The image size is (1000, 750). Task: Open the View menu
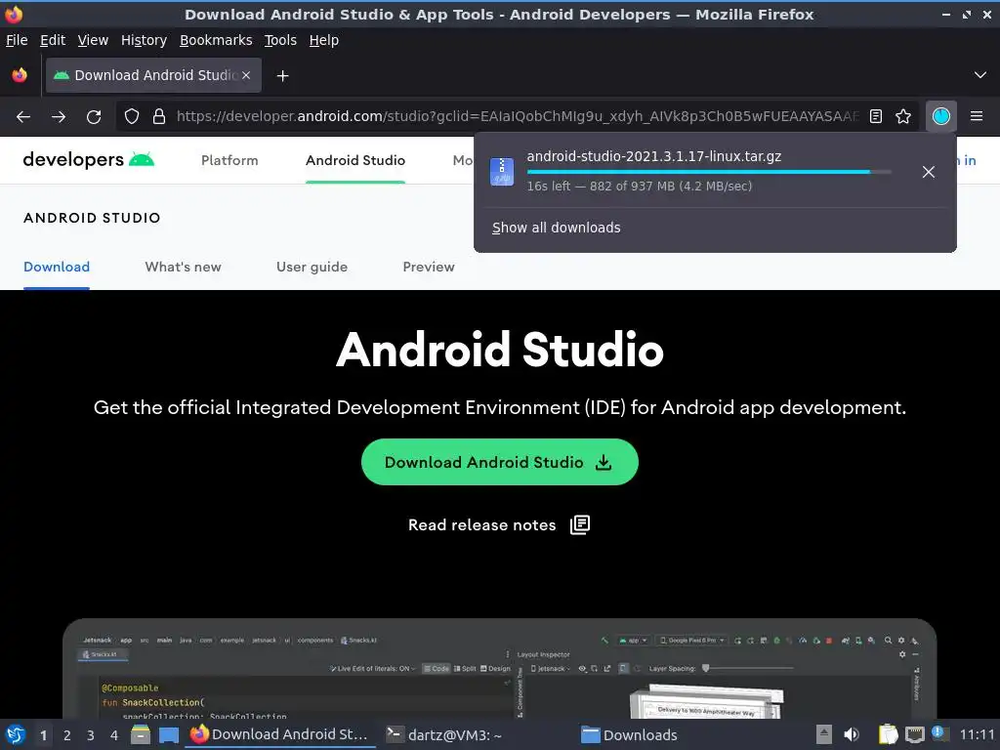pos(93,40)
